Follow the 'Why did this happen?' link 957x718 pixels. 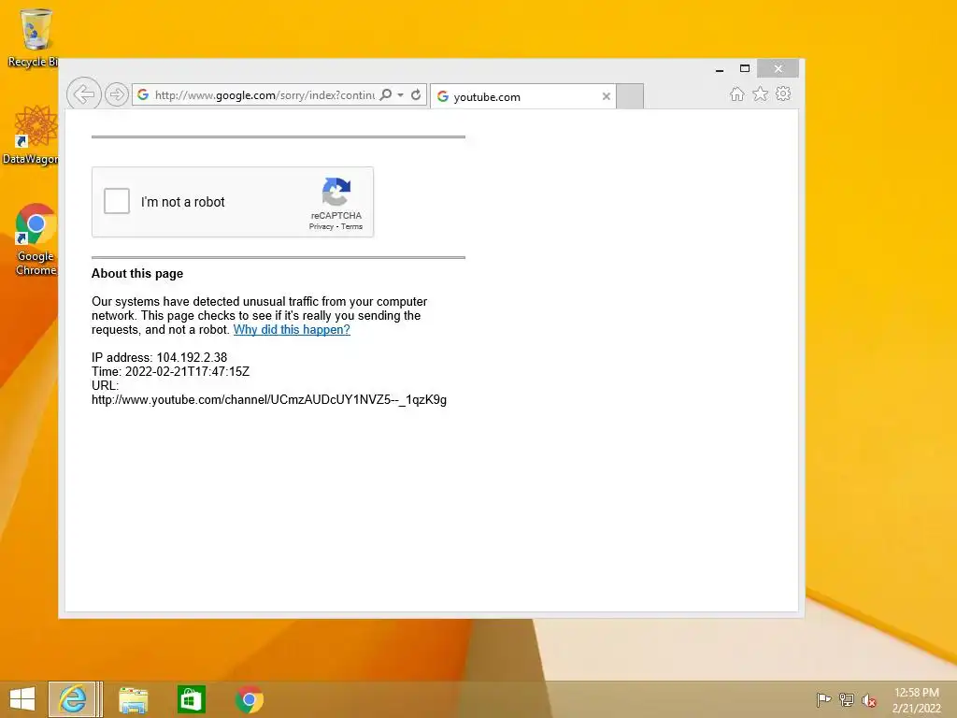click(292, 330)
